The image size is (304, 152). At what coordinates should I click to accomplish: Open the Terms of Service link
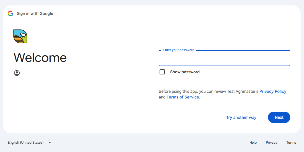tap(183, 97)
